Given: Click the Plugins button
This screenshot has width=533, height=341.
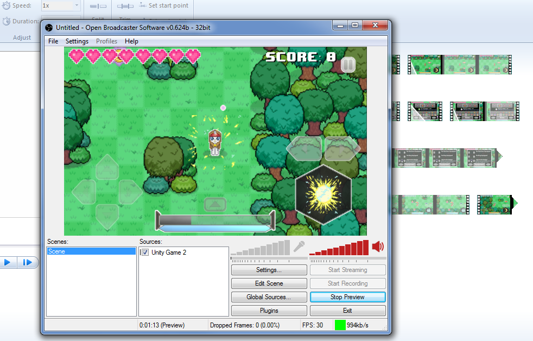Looking at the screenshot, I should [269, 311].
